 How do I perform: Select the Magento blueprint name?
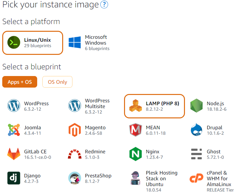(95, 128)
